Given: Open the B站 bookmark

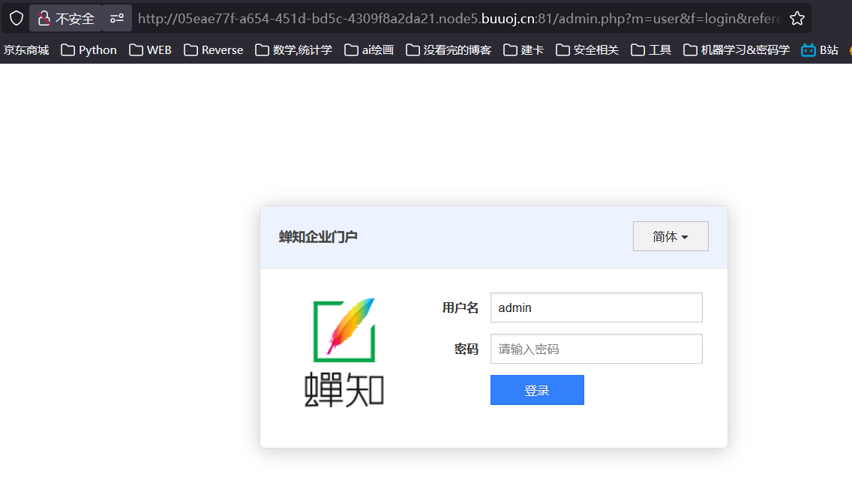Looking at the screenshot, I should tap(820, 50).
